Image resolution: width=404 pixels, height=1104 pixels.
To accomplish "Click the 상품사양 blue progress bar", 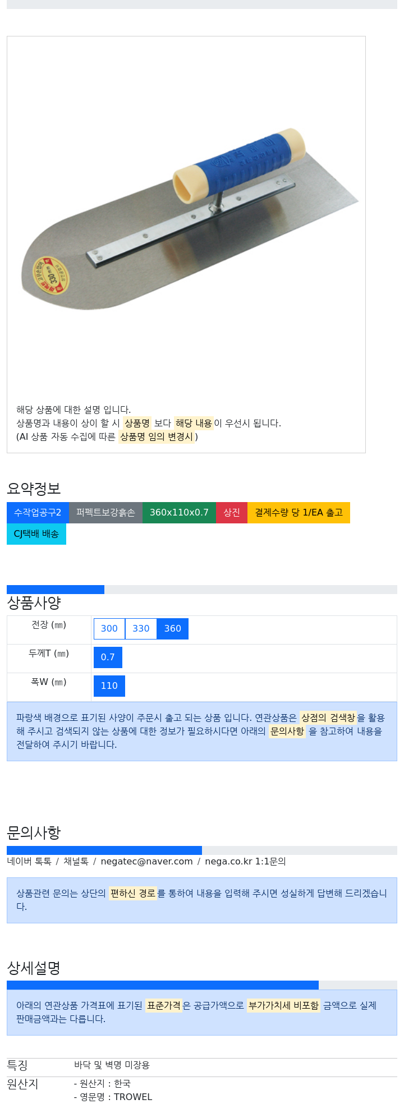I will [56, 590].
